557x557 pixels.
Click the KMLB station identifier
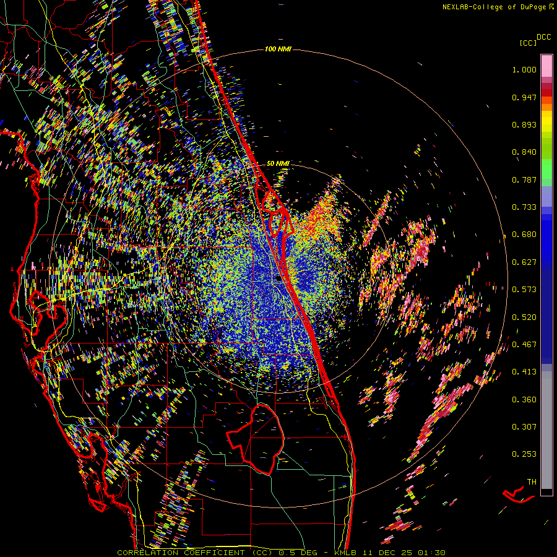345,553
